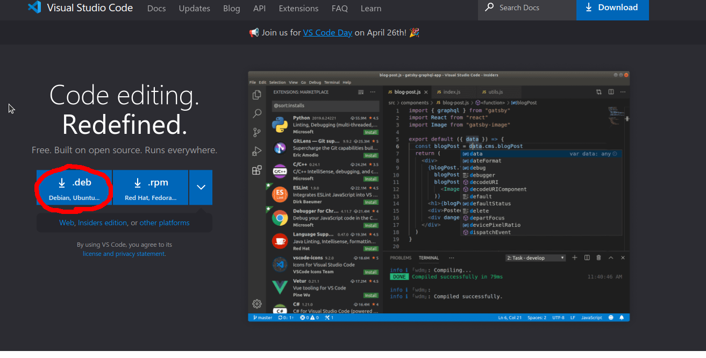The width and height of the screenshot is (706, 358).
Task: Expand the download options chevron beside .rpm
Action: point(201,188)
